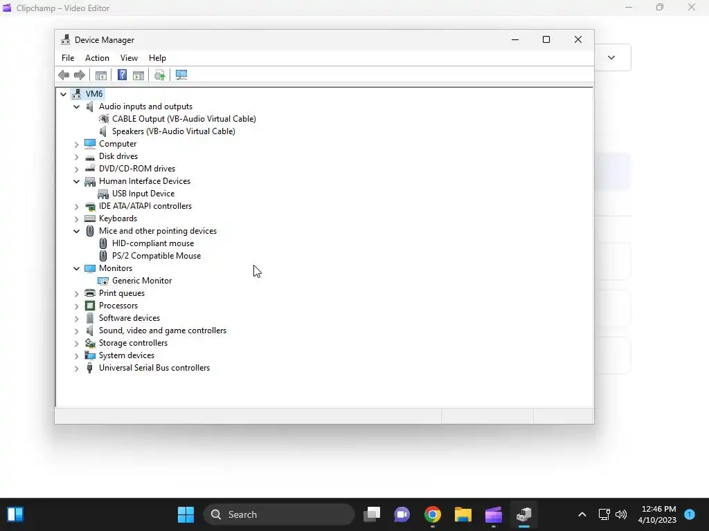The width and height of the screenshot is (709, 531).
Task: Open the Help menu
Action: (157, 58)
